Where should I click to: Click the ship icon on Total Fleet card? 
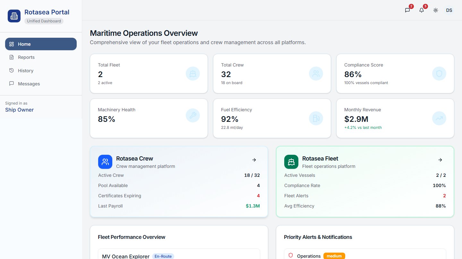point(193,74)
